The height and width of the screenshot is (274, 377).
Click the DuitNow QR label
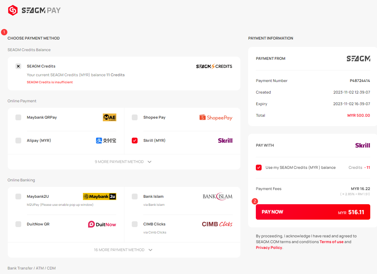[38, 224]
